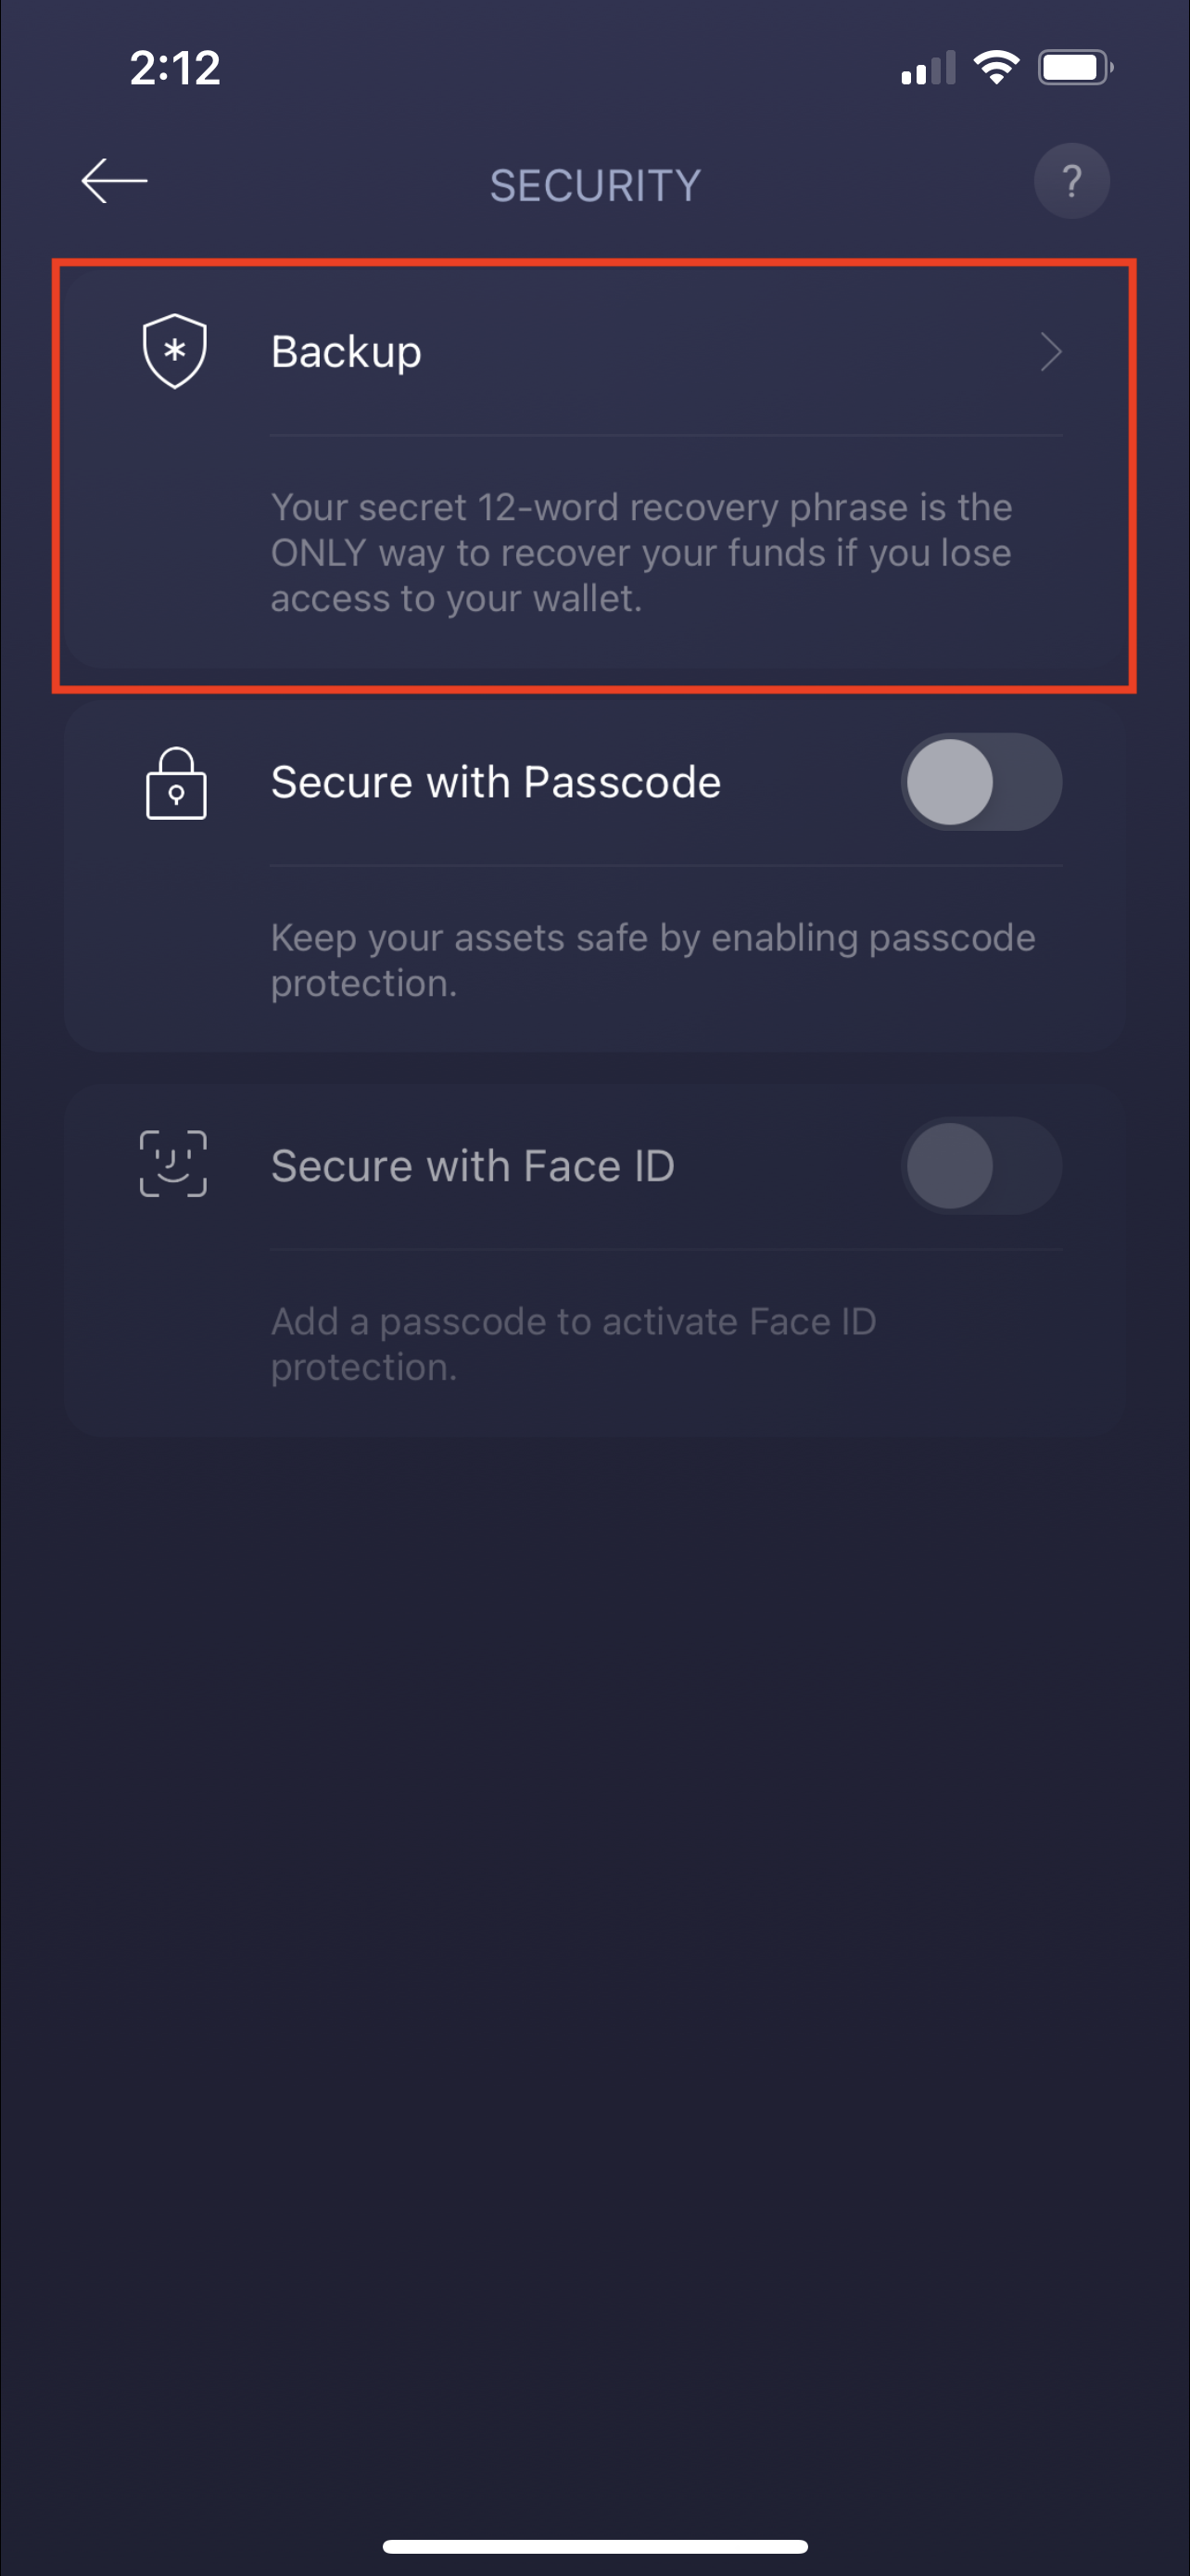This screenshot has width=1190, height=2576.
Task: Tap the passcode protection description text
Action: coord(652,960)
